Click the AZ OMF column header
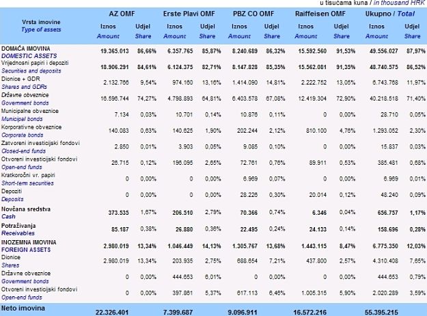The height and width of the screenshot is (316, 427). coord(122,14)
